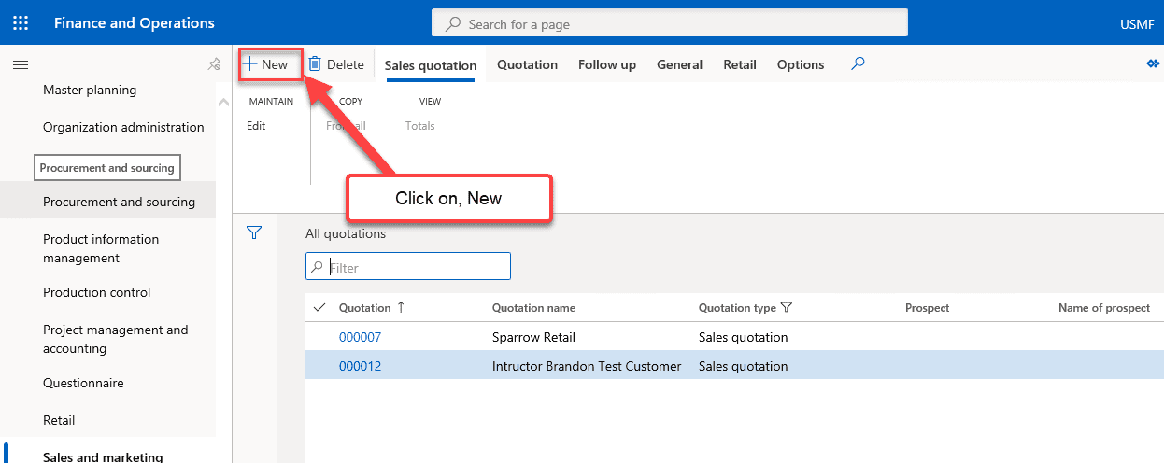Click the Prospect column header
The width and height of the screenshot is (1164, 463).
click(x=927, y=307)
